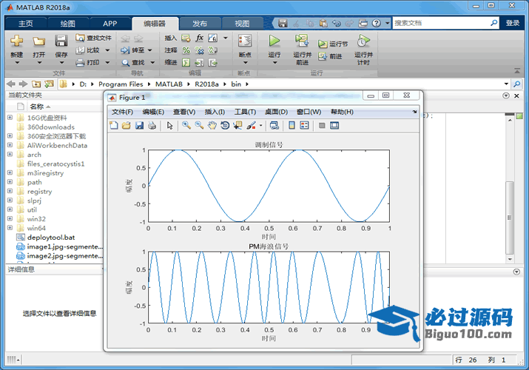
Task: Click Advance (前进) button
Action: coord(330,56)
